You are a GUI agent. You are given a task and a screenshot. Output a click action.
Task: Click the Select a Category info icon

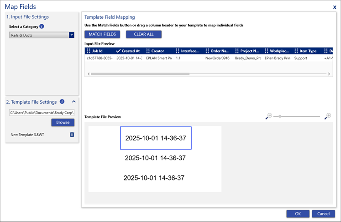pos(42,26)
